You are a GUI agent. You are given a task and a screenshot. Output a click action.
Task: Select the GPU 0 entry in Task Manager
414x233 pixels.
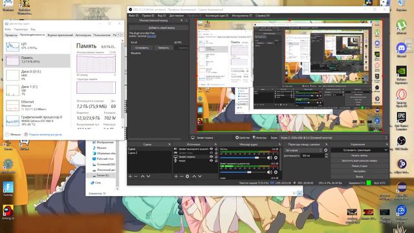(x=38, y=120)
